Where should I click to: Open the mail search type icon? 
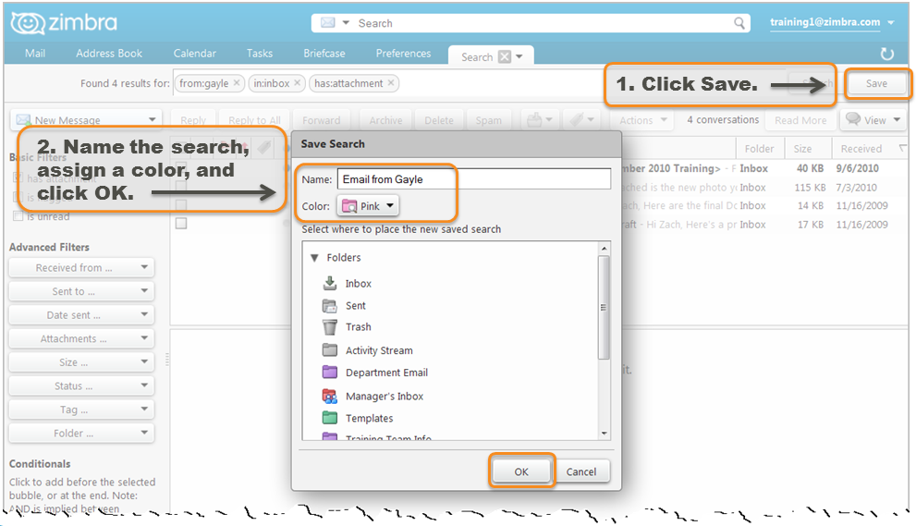pos(328,23)
